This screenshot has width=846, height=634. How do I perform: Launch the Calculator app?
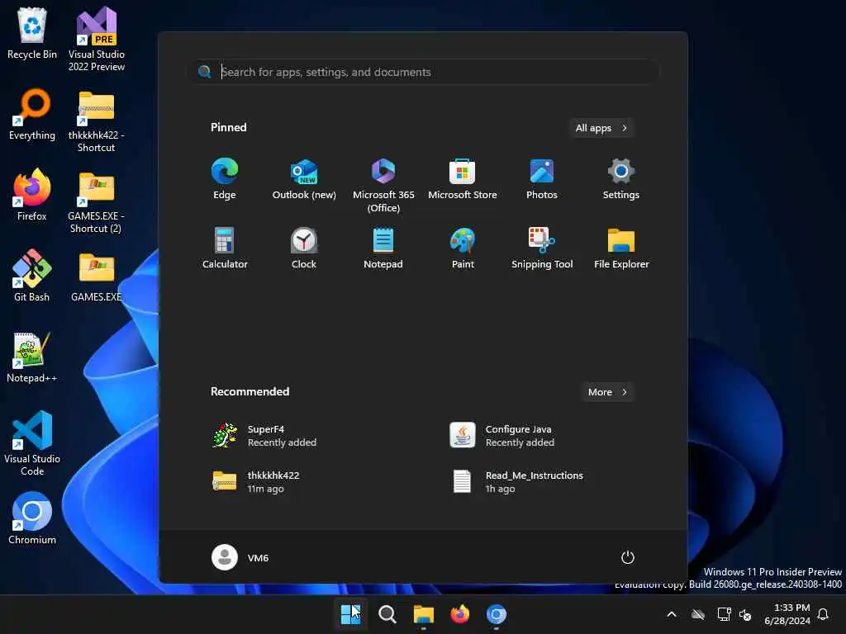click(x=225, y=248)
